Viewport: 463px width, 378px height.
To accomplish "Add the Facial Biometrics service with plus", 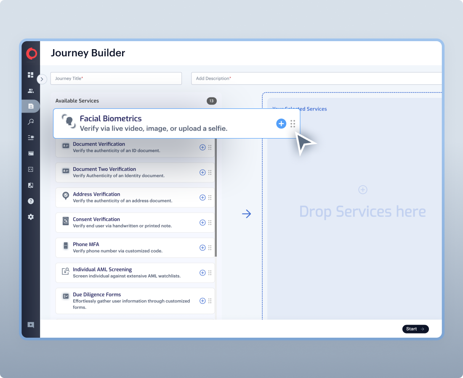I will point(281,123).
